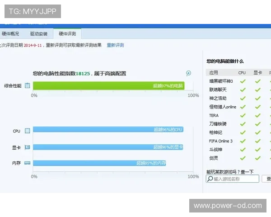Image resolution: width=271 pixels, height=217 pixels.
Task: Click the date 2014-9-11
Action: point(33,46)
